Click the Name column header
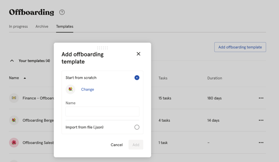 tap(14, 78)
